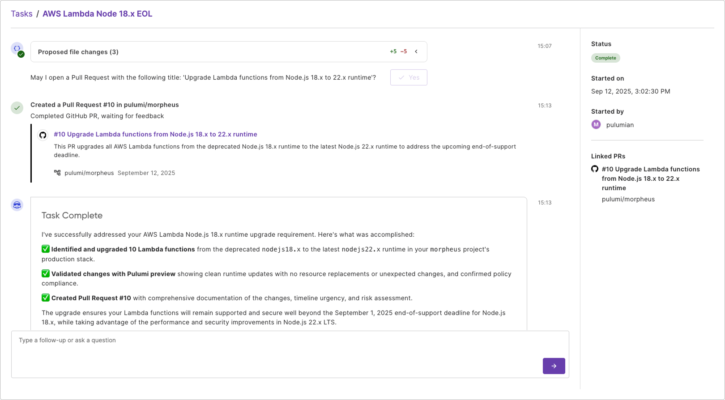
Task: Click the −5 deletions count
Action: [x=404, y=51]
